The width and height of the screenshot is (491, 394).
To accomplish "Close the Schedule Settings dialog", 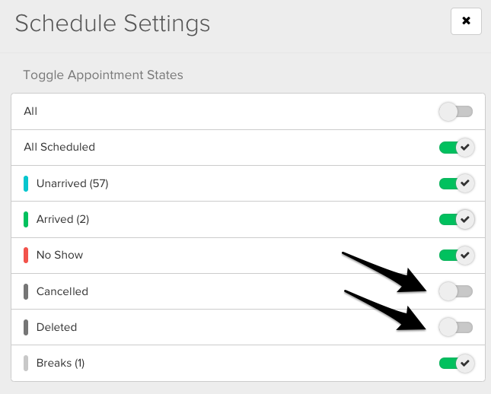I will tap(466, 21).
